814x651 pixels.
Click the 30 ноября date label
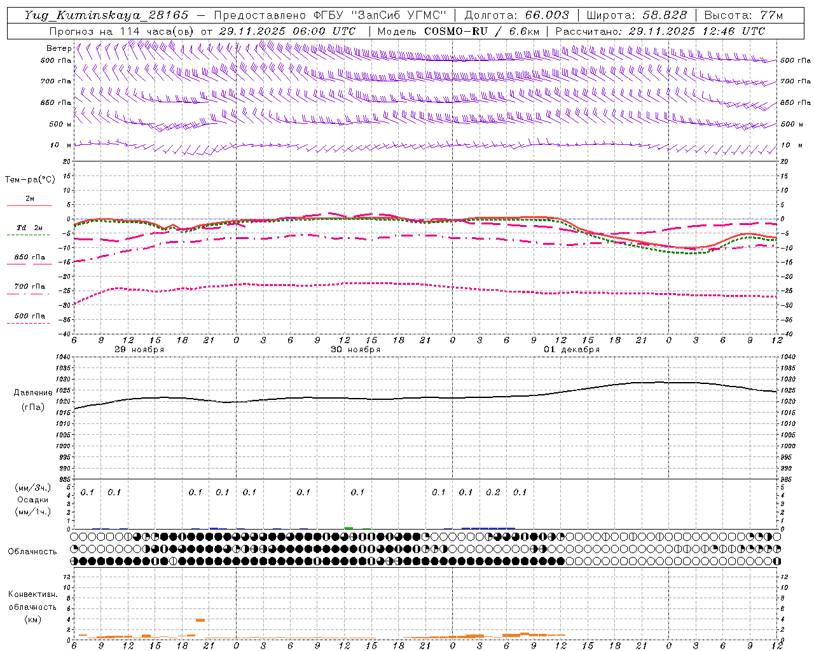355,350
